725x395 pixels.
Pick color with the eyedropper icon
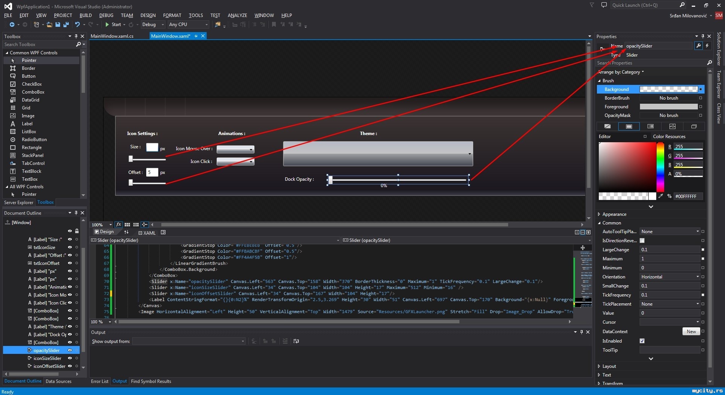(660, 196)
